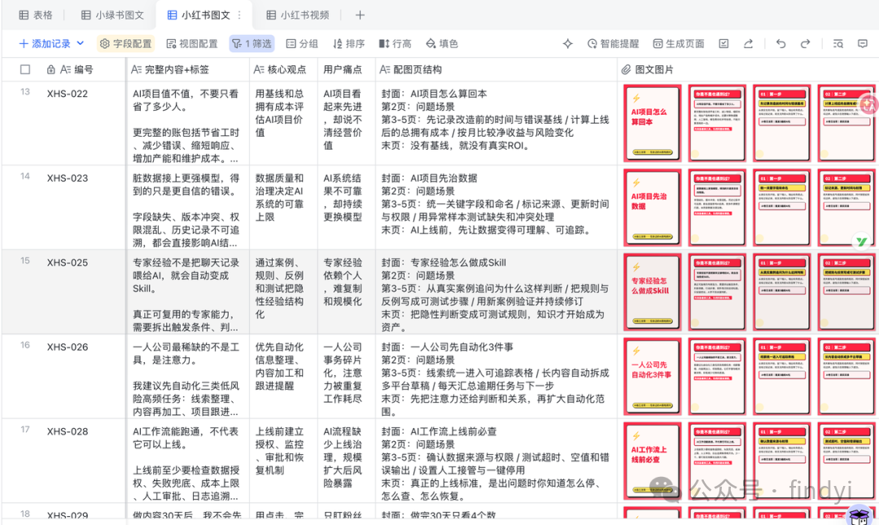Redo the last action
The image size is (879, 525).
click(806, 44)
